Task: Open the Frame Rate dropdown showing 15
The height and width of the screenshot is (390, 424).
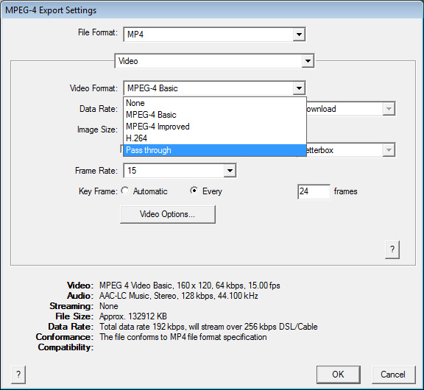Action: click(180, 171)
